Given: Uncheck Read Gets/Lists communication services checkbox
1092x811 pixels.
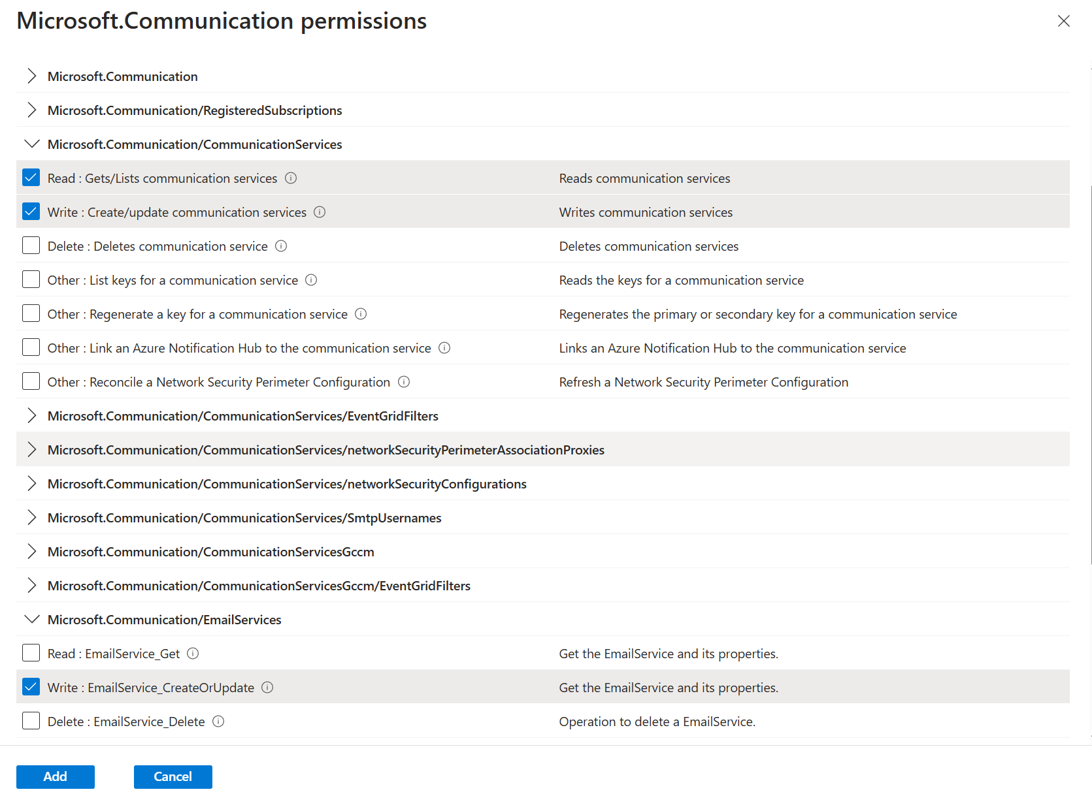Looking at the screenshot, I should 31,178.
